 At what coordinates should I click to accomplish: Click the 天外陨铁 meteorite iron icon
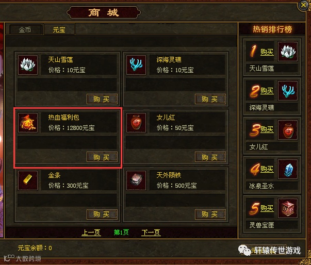point(136,180)
